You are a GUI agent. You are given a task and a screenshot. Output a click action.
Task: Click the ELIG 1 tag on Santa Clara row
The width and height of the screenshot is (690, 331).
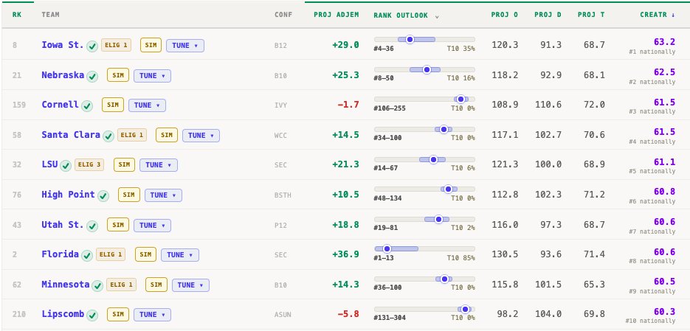click(x=132, y=135)
